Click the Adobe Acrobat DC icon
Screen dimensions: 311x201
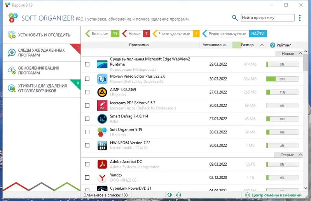102,164
